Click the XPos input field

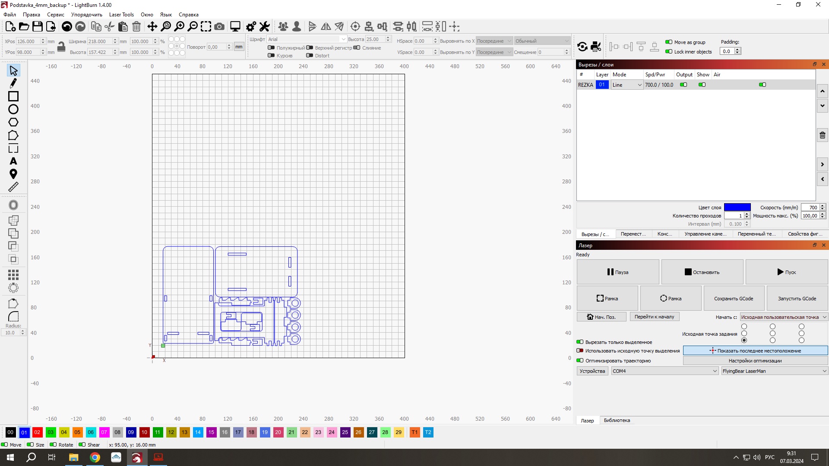coord(28,41)
